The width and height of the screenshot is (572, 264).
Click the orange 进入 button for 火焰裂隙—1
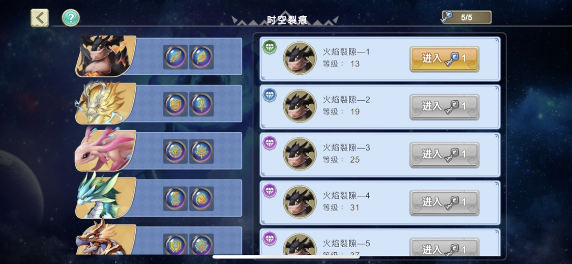tap(444, 59)
